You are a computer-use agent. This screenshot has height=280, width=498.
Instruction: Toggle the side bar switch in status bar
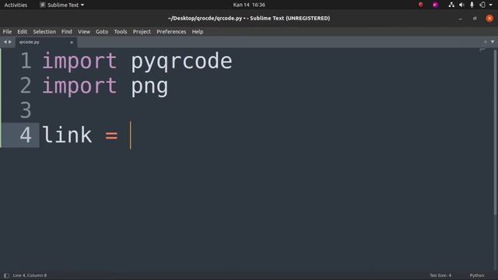click(x=6, y=275)
